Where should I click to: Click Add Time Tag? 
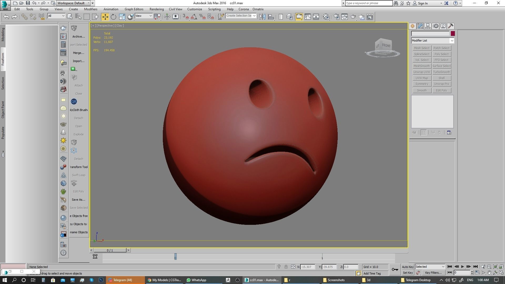click(372, 273)
